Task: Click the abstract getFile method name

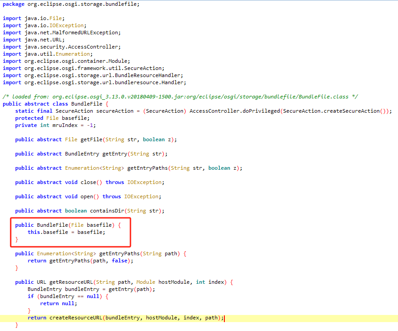Action: point(91,139)
